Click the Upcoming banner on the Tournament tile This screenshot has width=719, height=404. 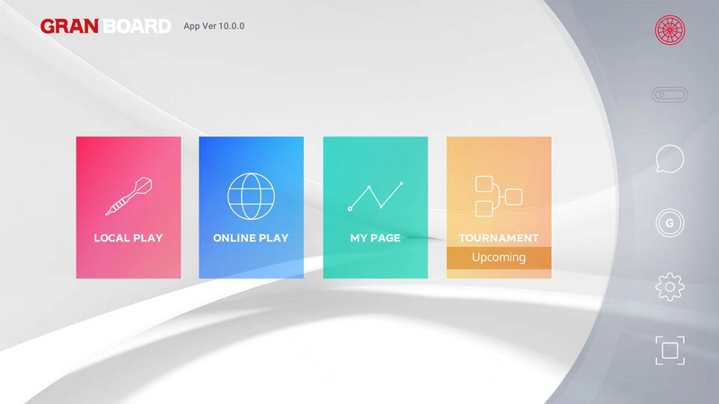(499, 258)
